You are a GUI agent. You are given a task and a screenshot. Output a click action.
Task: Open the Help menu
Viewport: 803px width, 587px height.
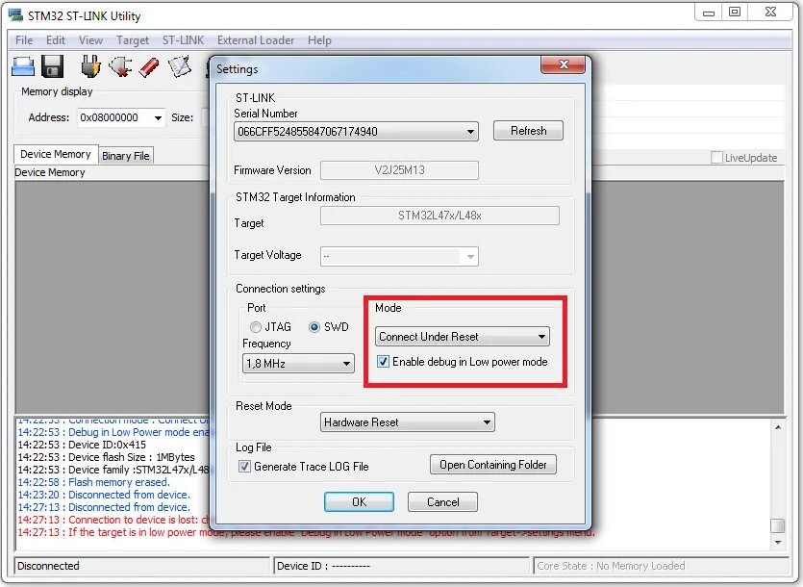(319, 40)
